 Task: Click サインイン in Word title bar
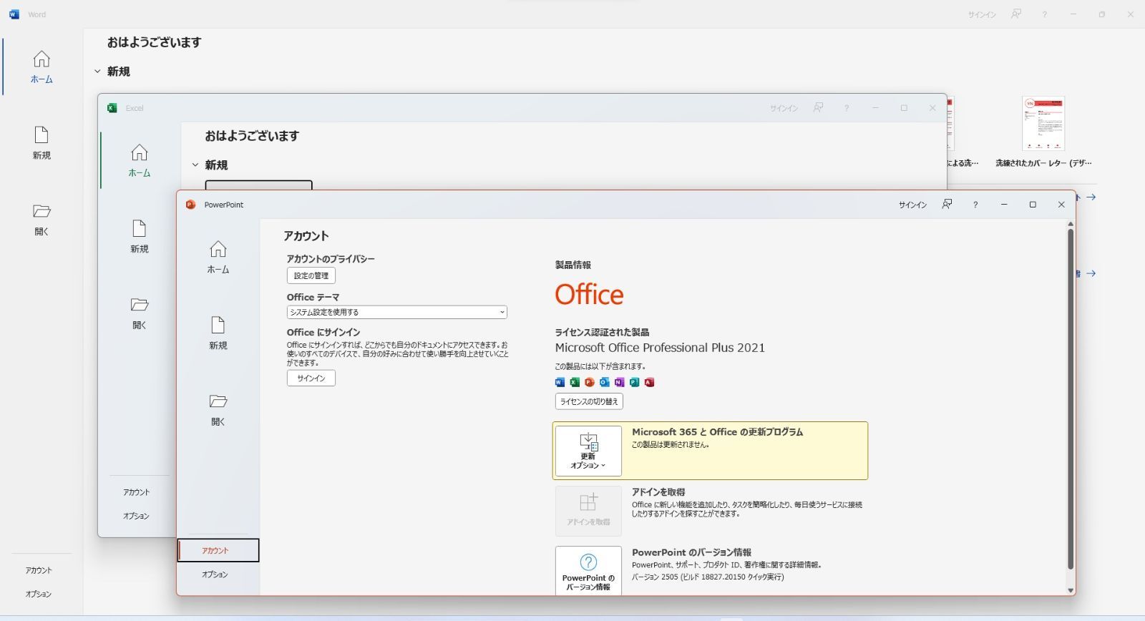click(982, 15)
